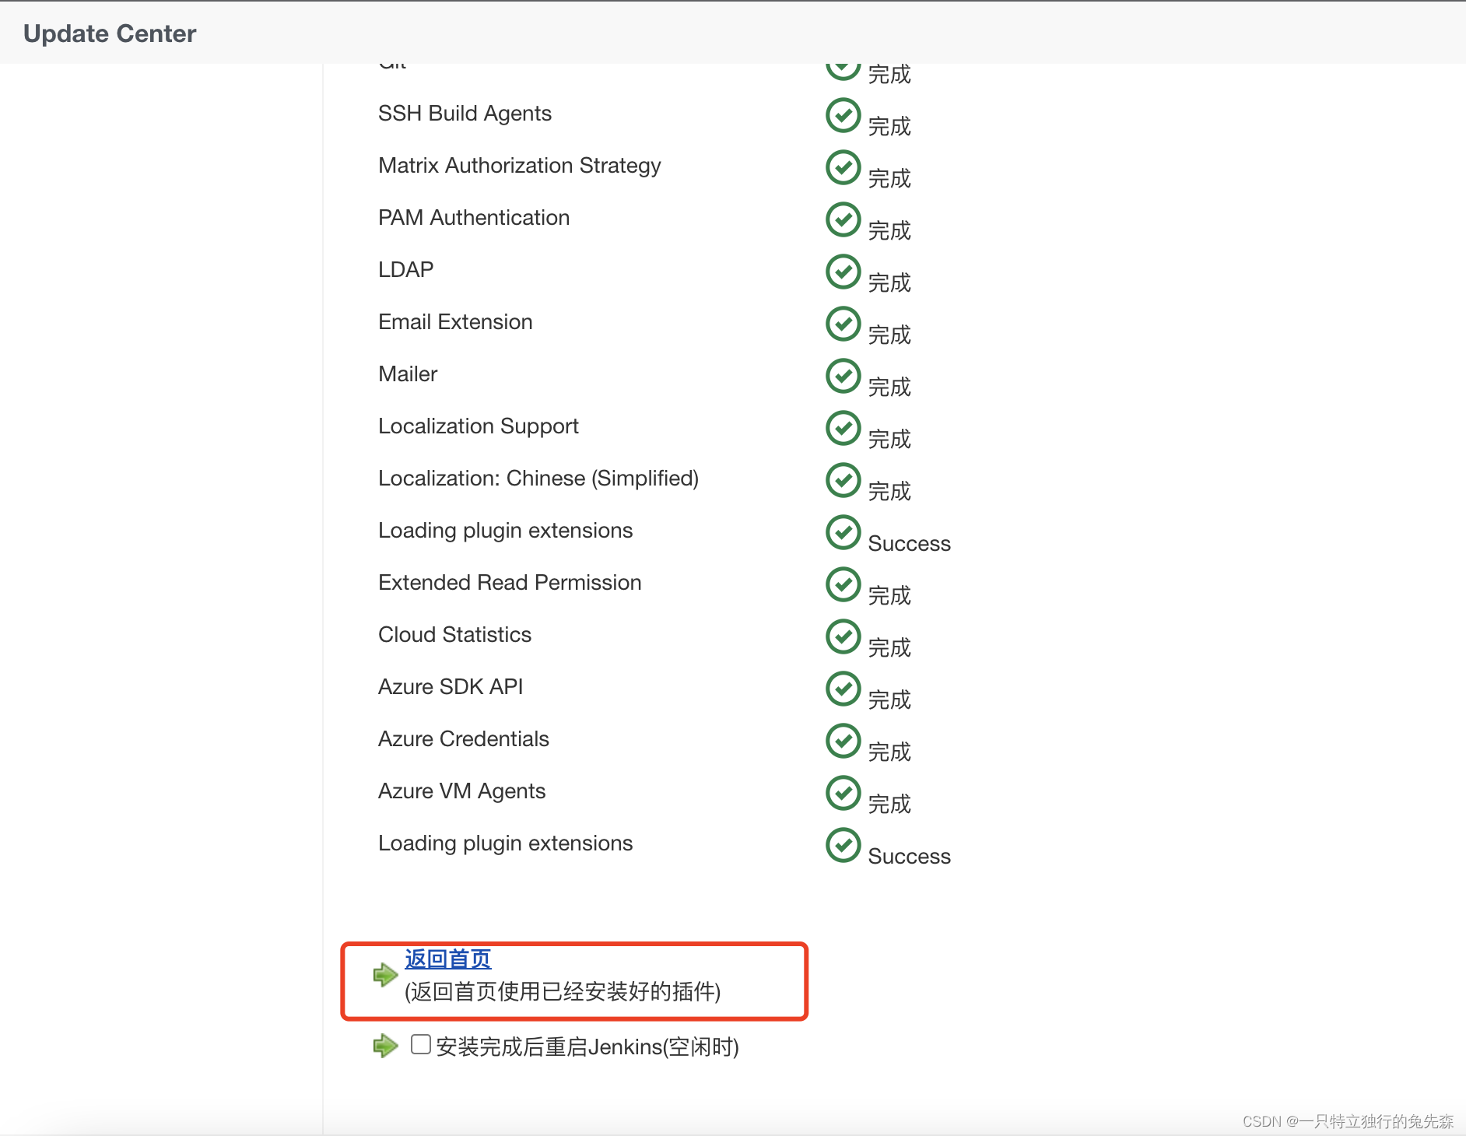Click the green arrow icon beside 返回首页
Viewport: 1466px width, 1136px height.
click(x=385, y=974)
